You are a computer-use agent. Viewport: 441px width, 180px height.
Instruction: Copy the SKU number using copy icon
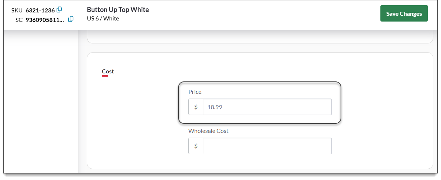[60, 10]
